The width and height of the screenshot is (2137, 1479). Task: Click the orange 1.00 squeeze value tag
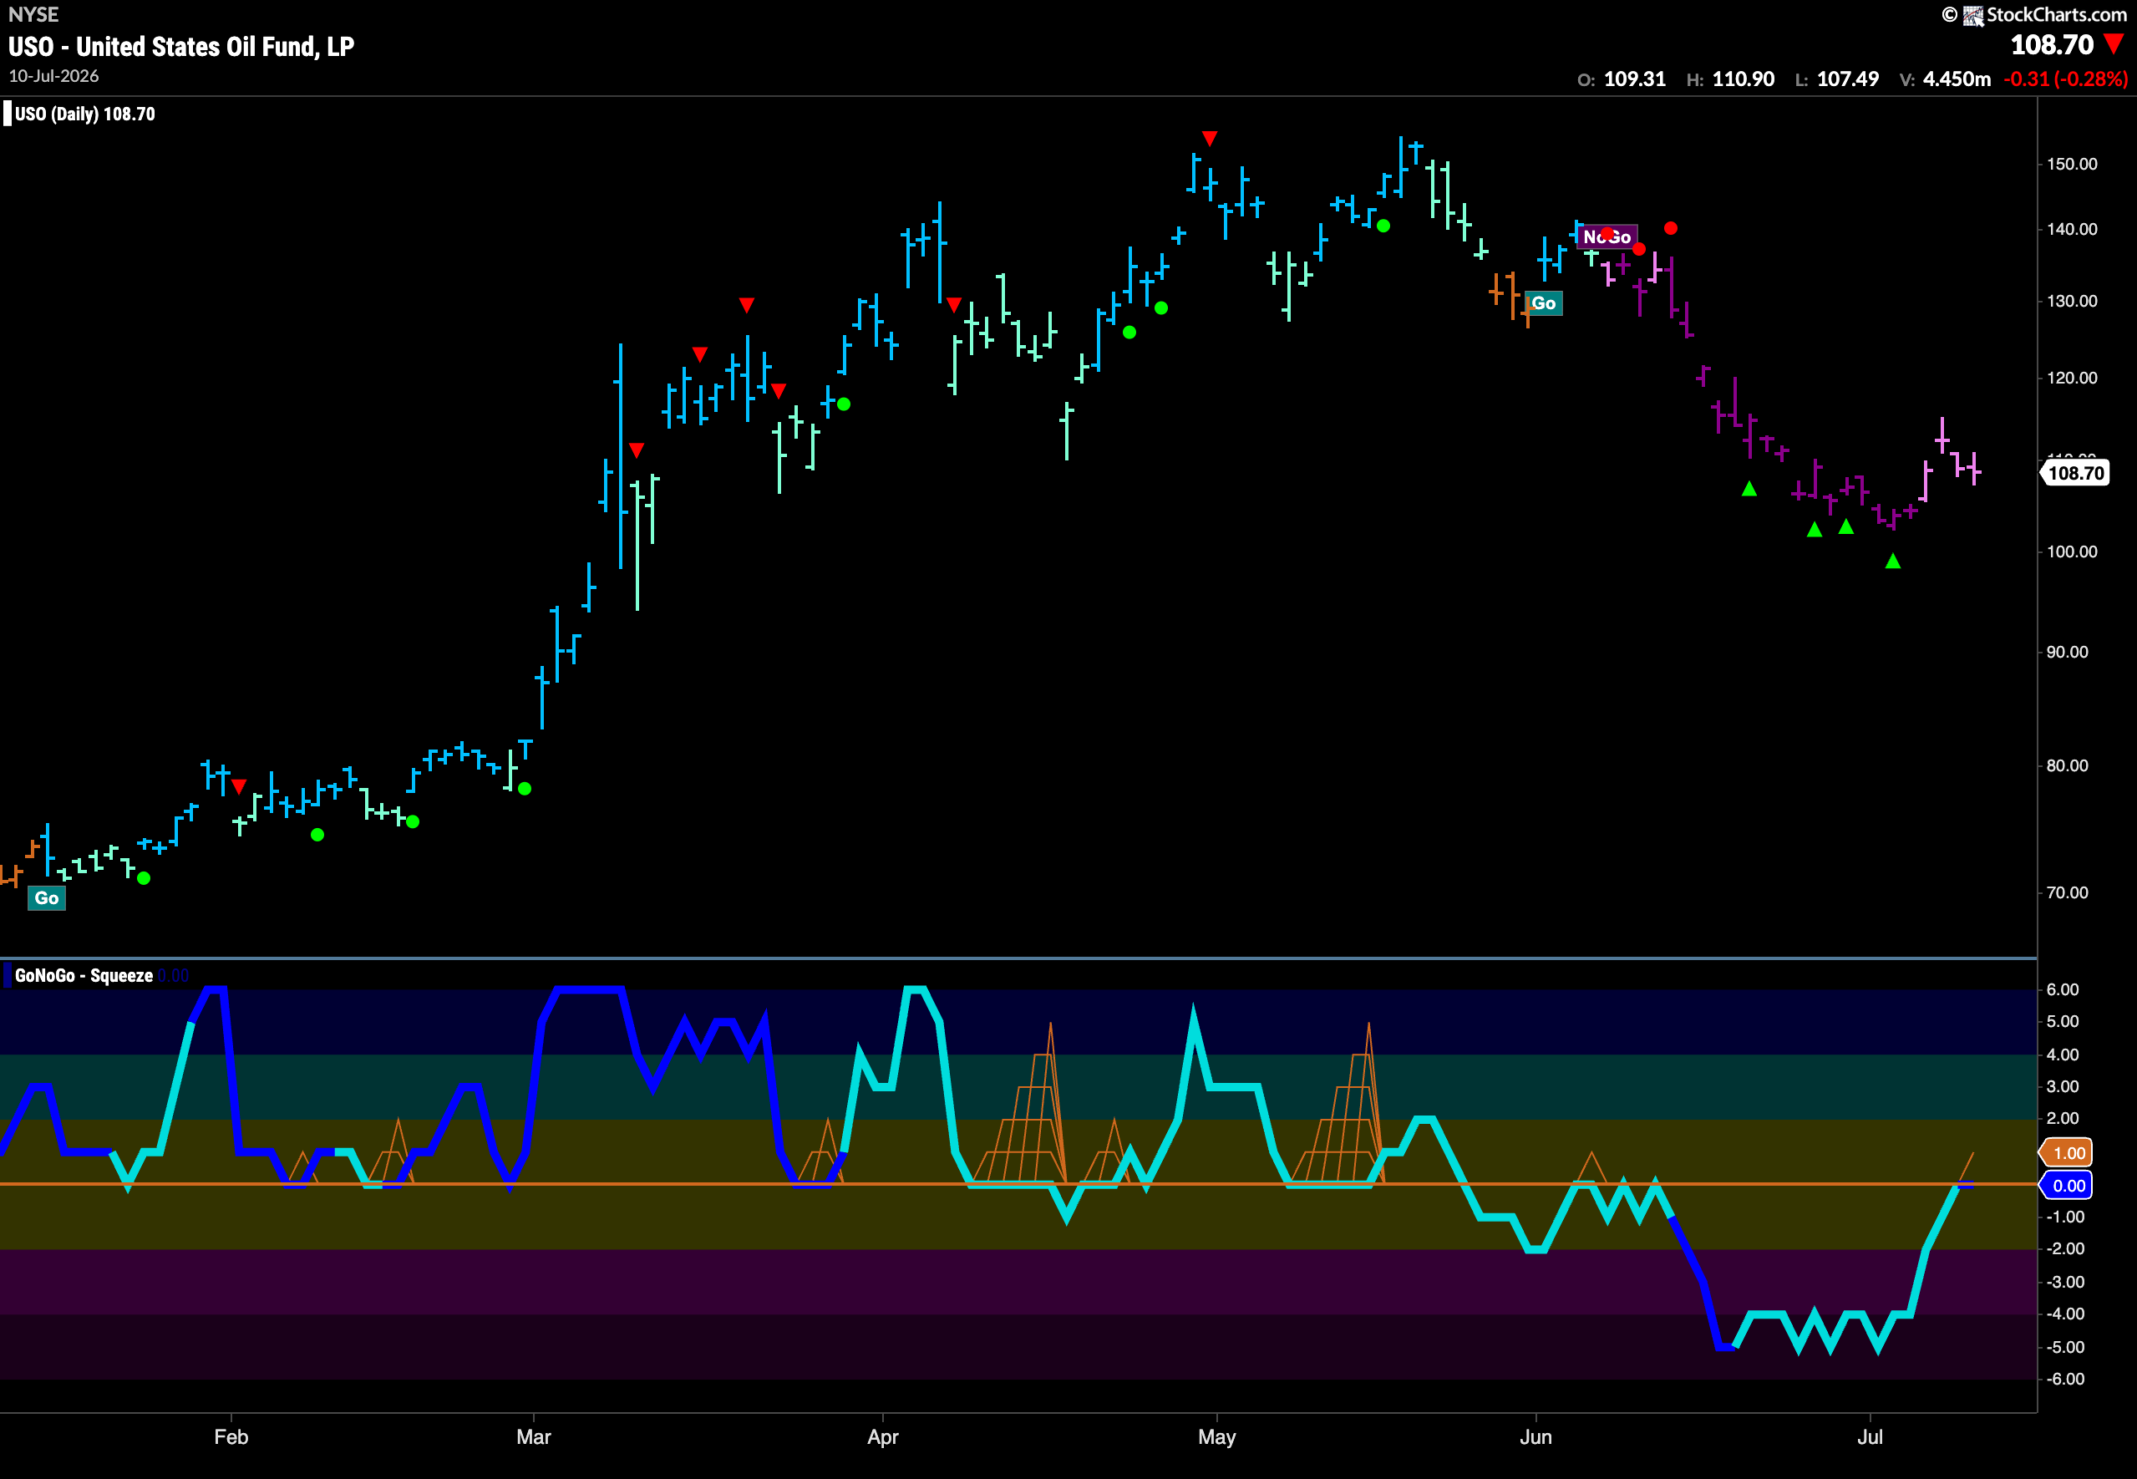[x=2068, y=1153]
